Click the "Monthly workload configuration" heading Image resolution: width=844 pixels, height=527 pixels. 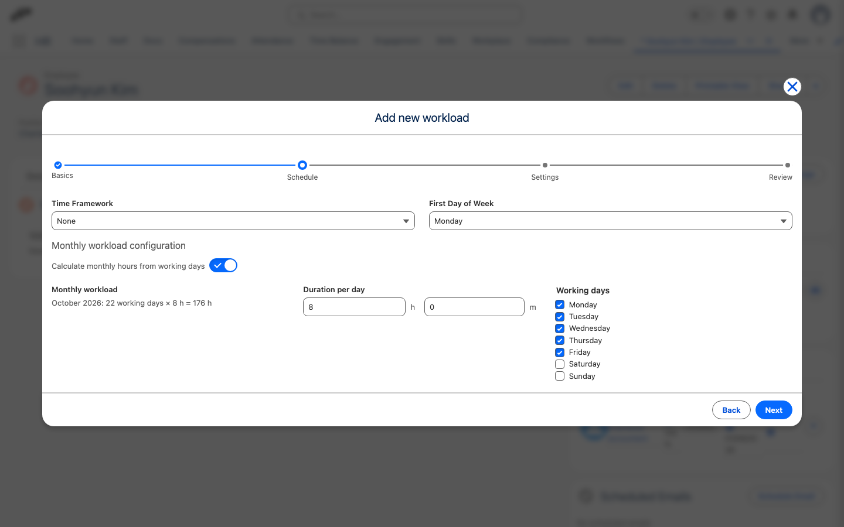click(118, 246)
